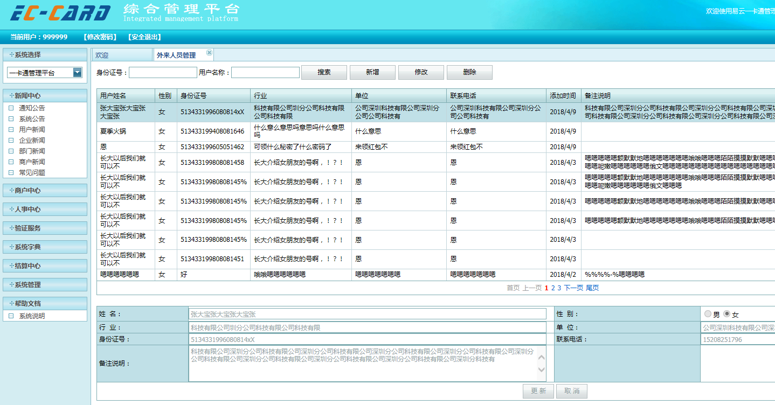Click the 上一页 pagination link

point(532,288)
